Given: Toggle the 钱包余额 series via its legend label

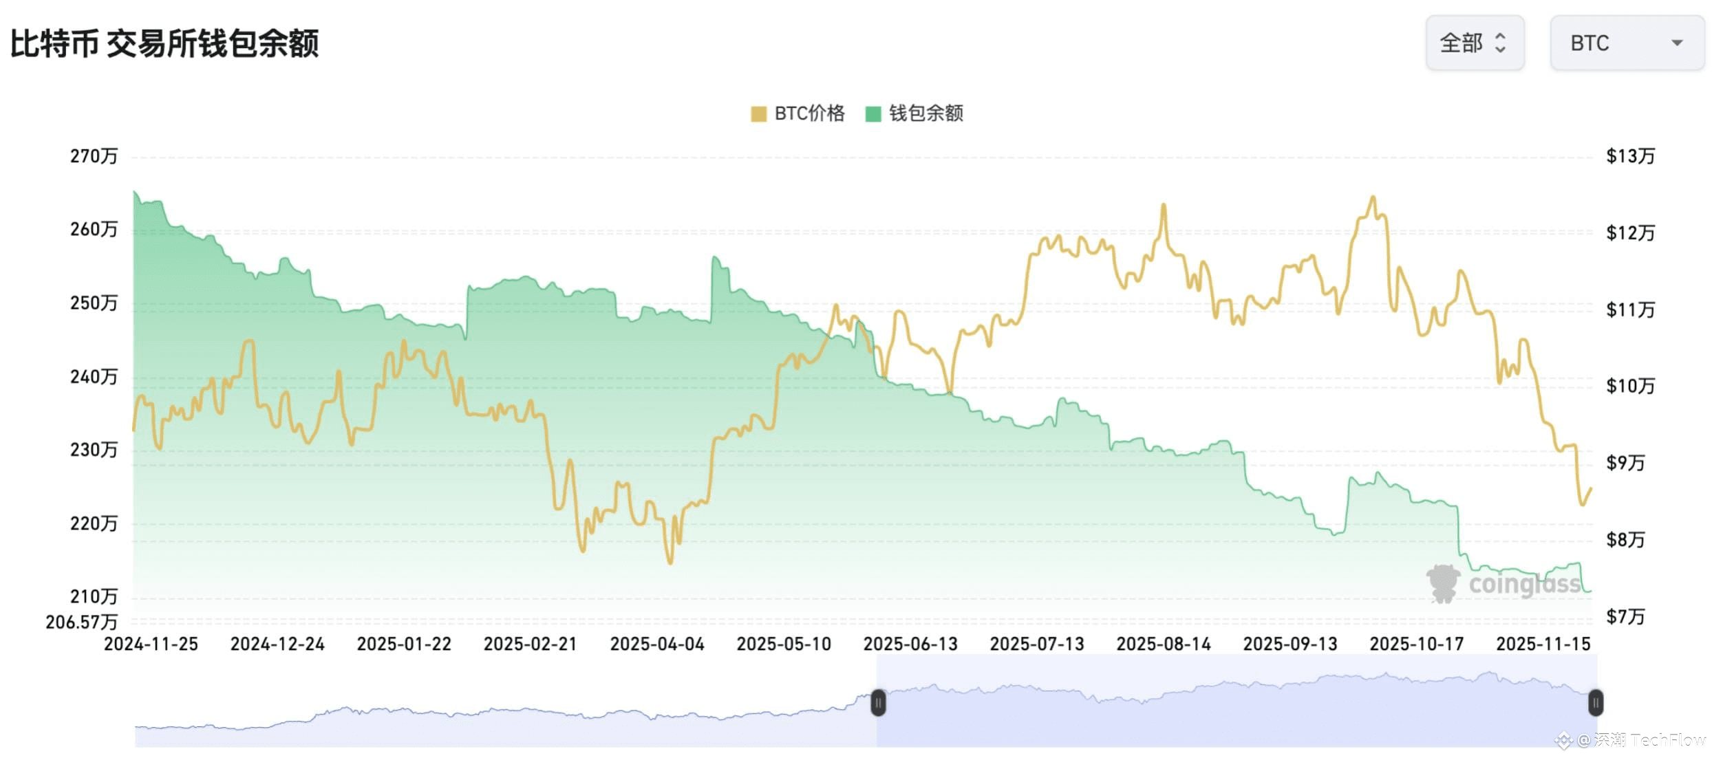Looking at the screenshot, I should [925, 113].
